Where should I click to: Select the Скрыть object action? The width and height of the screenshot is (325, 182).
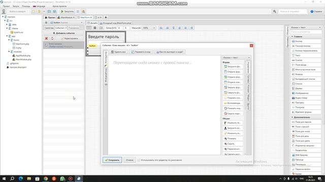point(233,144)
